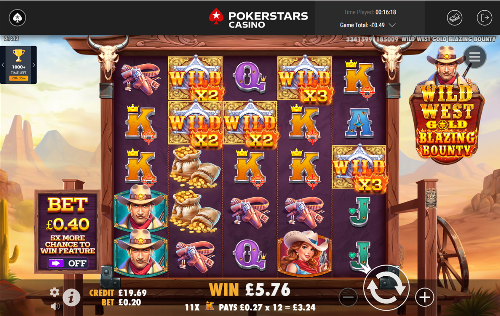Click the cowgirl symbol on reels
500x316 pixels.
click(x=304, y=253)
